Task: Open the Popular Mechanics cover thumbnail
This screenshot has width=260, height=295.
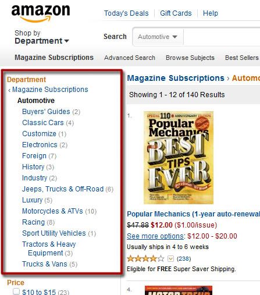Action: tap(179, 158)
